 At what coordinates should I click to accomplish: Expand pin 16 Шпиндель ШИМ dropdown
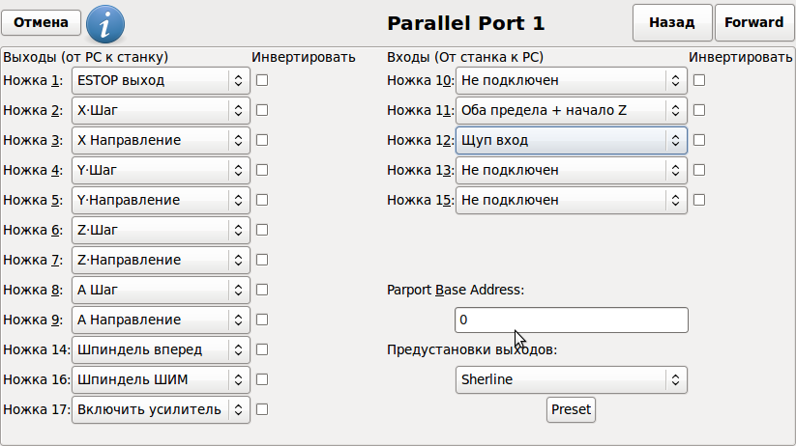click(x=162, y=379)
